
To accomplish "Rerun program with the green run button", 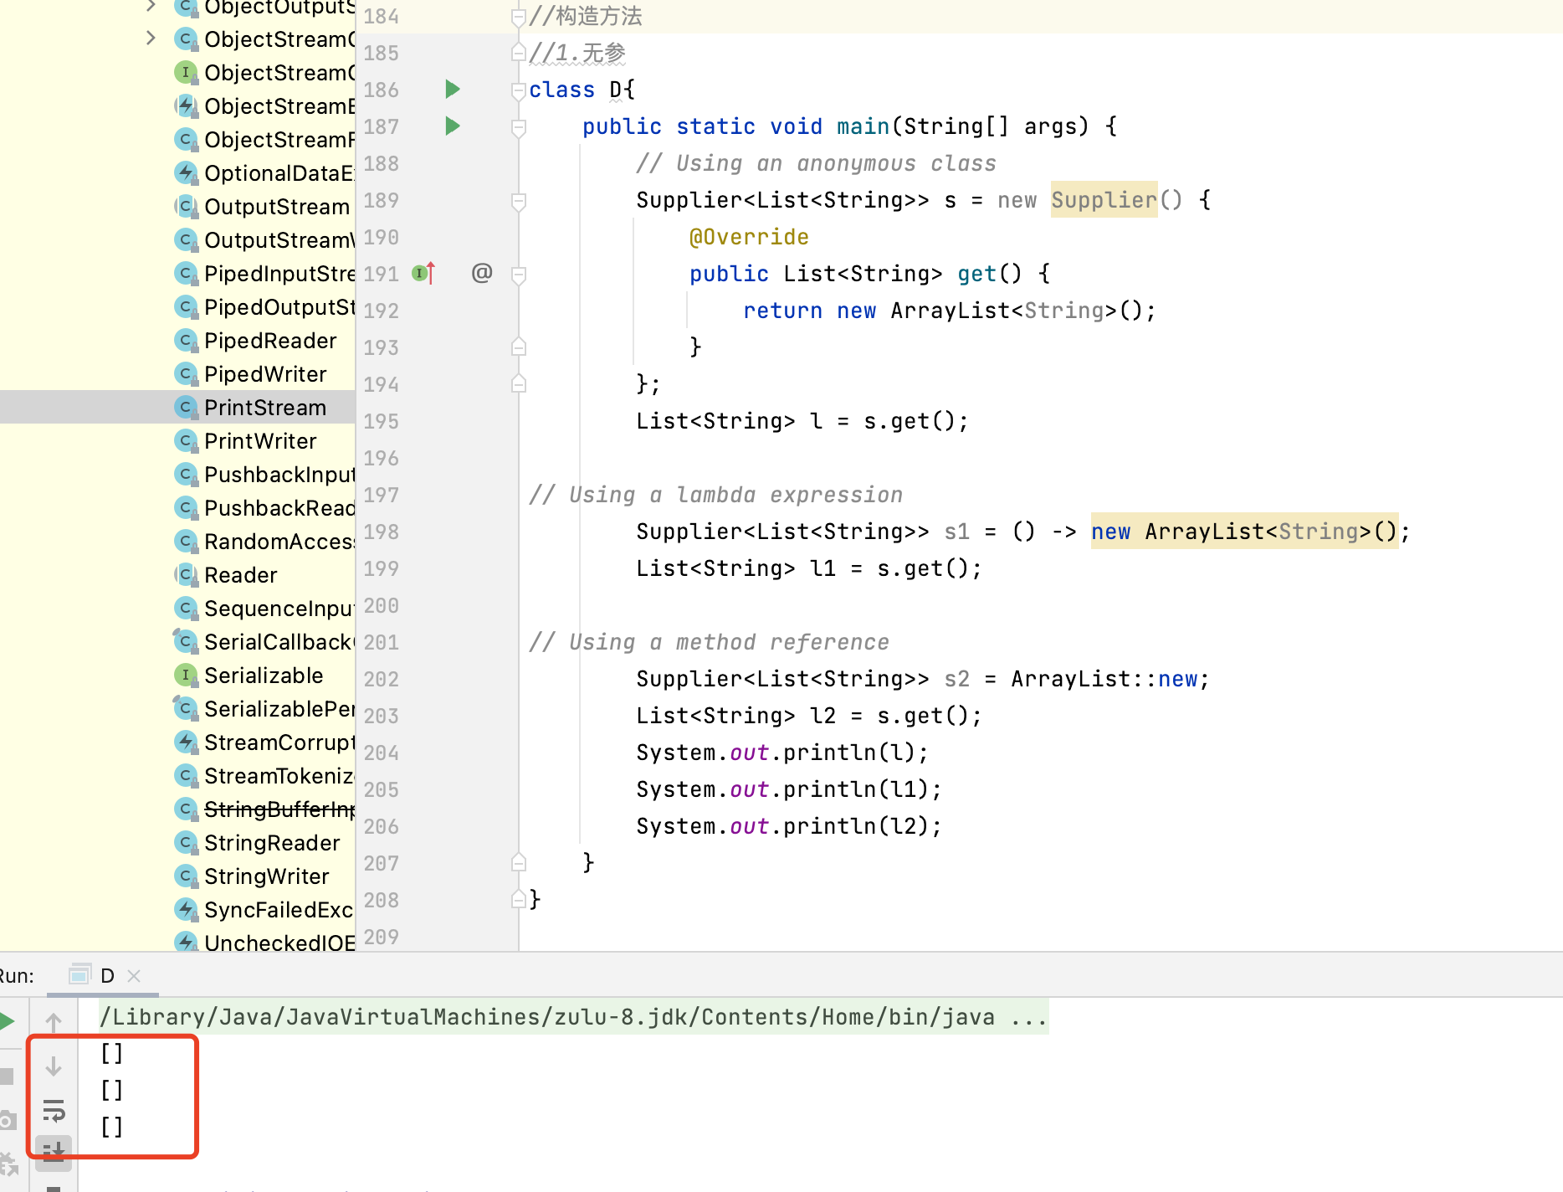I will tap(7, 1021).
